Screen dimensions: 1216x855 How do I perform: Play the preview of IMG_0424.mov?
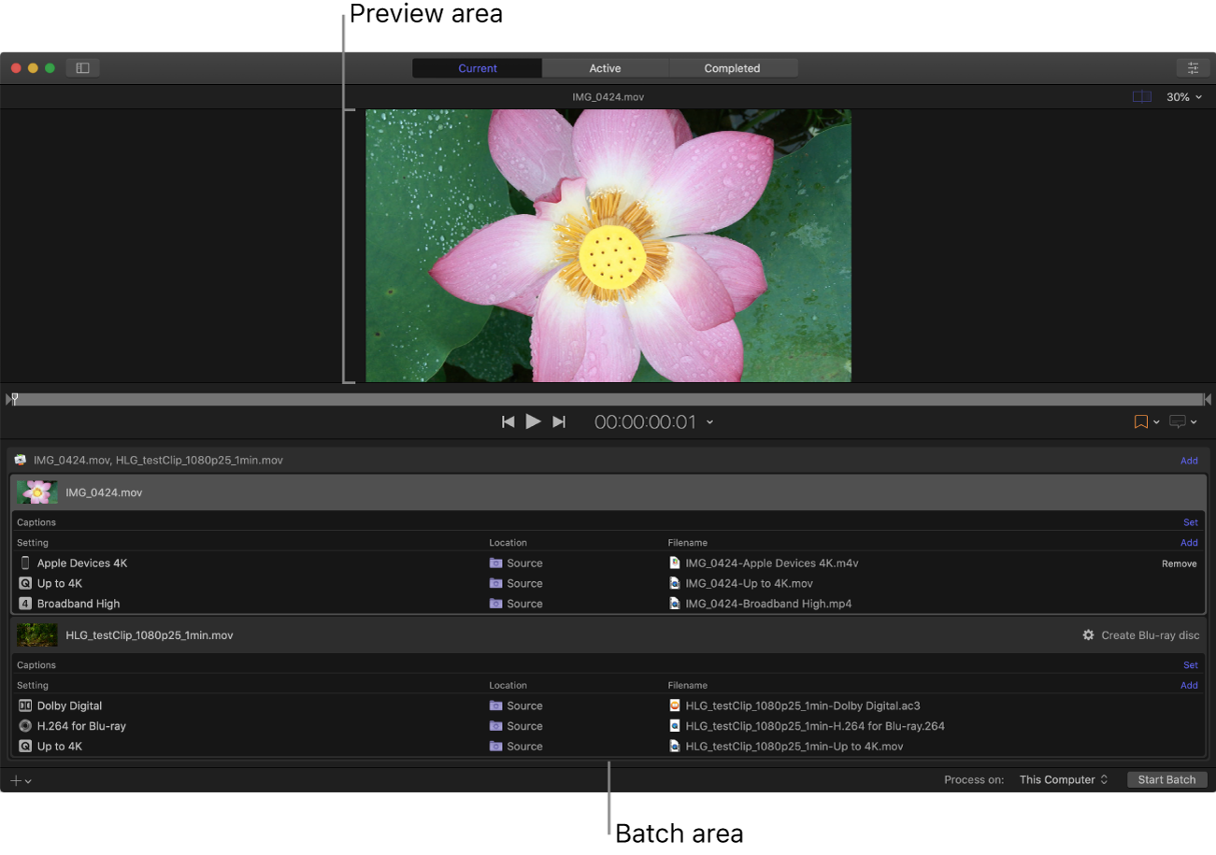pyautogui.click(x=533, y=421)
